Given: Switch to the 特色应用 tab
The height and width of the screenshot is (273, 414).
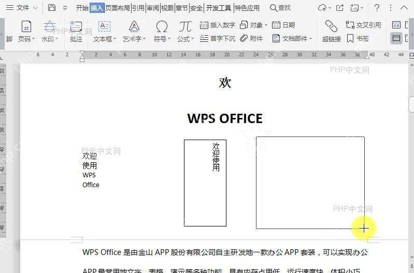Looking at the screenshot, I should click(x=247, y=8).
